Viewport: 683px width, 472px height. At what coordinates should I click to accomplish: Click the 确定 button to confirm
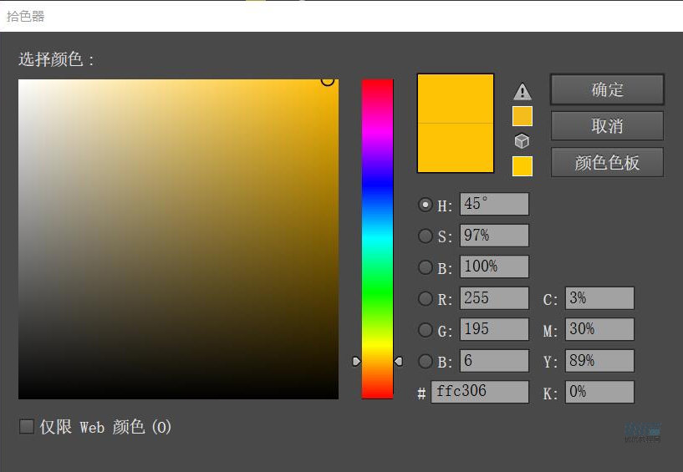(607, 89)
